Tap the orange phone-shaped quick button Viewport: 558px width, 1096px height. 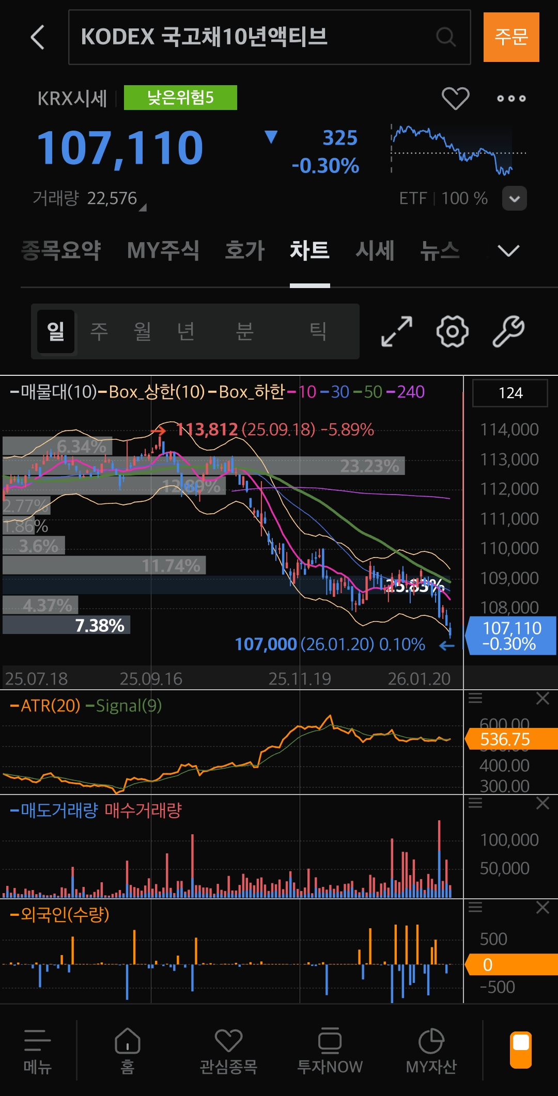pyautogui.click(x=521, y=1050)
